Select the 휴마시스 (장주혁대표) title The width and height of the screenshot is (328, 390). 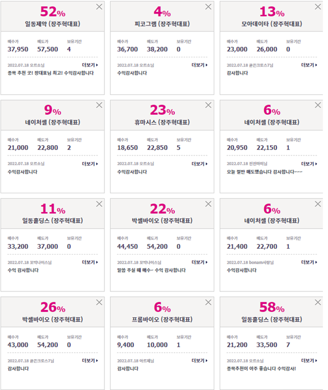pos(162,122)
